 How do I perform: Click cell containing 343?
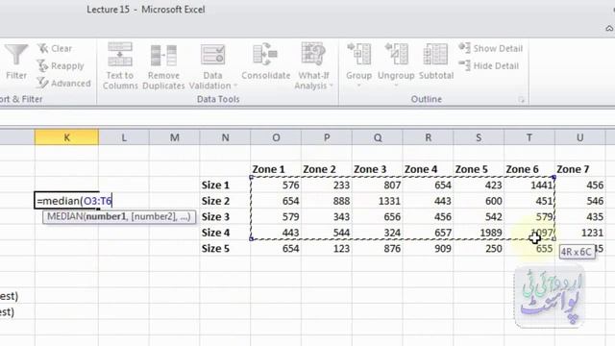coord(327,217)
